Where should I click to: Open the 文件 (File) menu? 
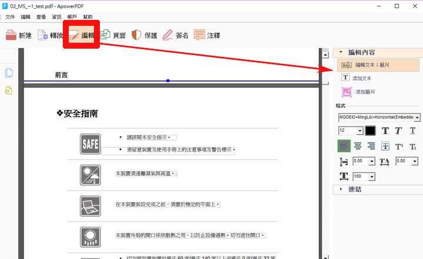(x=10, y=17)
